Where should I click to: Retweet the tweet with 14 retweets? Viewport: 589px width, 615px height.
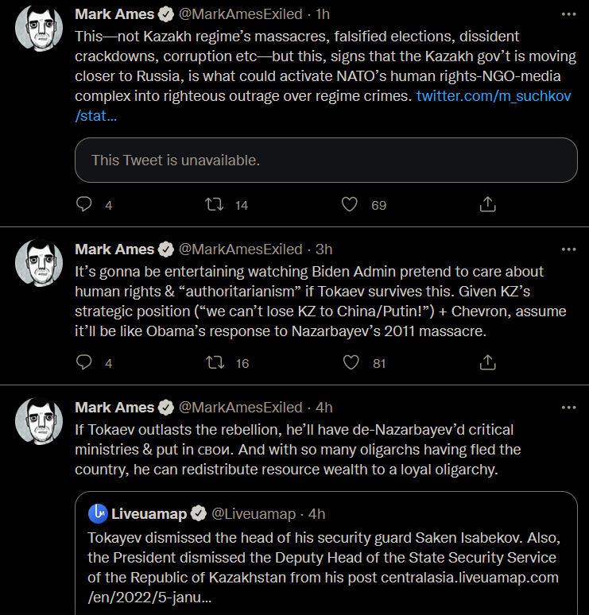215,205
